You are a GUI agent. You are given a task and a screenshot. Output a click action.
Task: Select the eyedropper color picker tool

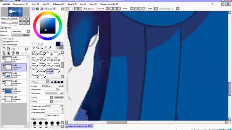[x=50, y=48]
